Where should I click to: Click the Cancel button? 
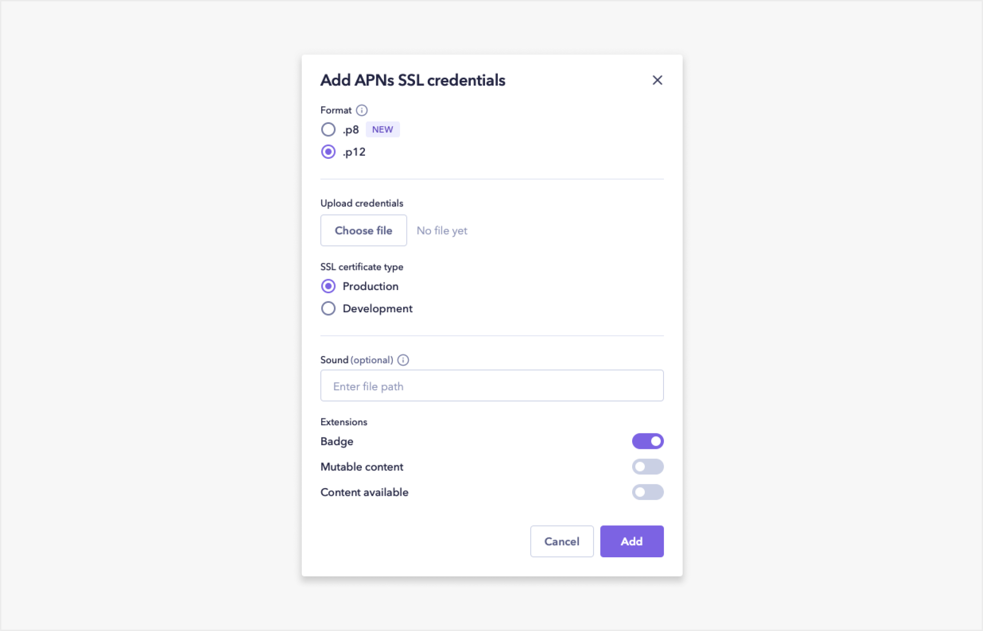point(562,541)
